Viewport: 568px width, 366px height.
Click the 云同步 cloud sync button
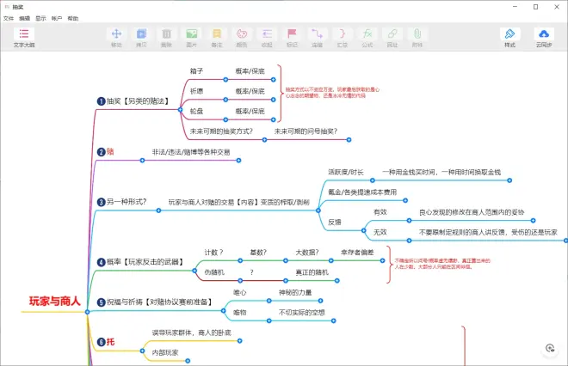[x=543, y=36]
